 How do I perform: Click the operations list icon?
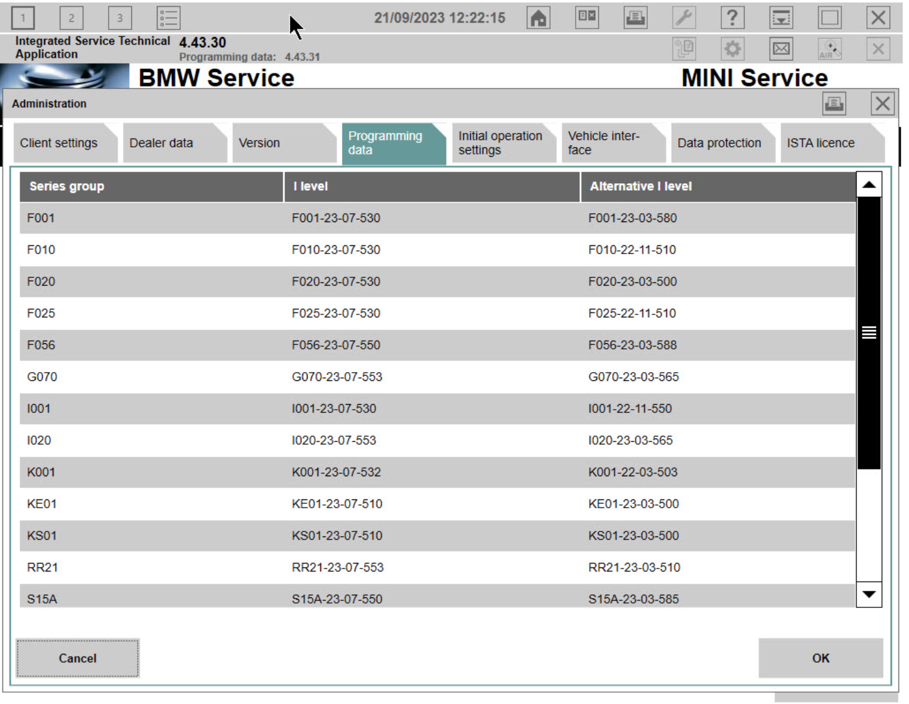click(x=168, y=18)
